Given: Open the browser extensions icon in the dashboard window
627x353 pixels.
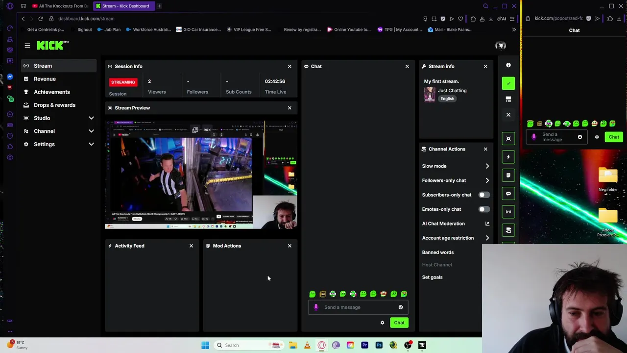Looking at the screenshot, I should click(473, 19).
